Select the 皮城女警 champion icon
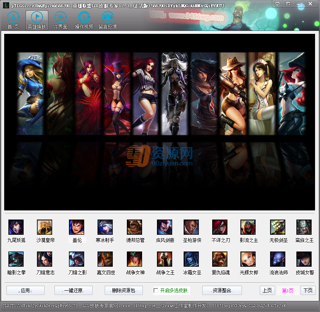 pyautogui.click(x=304, y=259)
